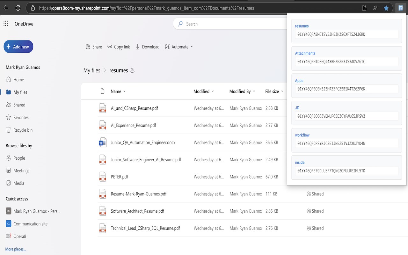
Task: Click the extension icon in browser toolbar
Action: click(x=401, y=8)
